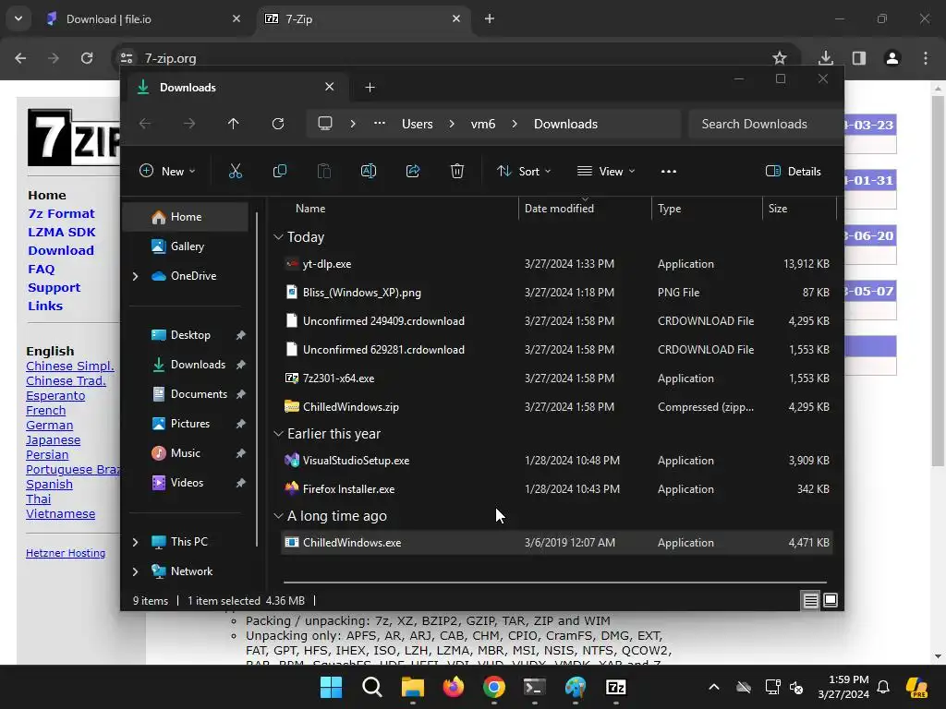
Task: Toggle Chrome side panel icon
Action: pos(859,58)
